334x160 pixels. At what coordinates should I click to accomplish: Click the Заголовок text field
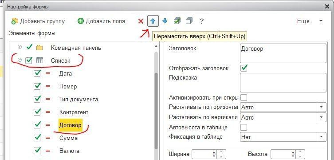pos(283,53)
